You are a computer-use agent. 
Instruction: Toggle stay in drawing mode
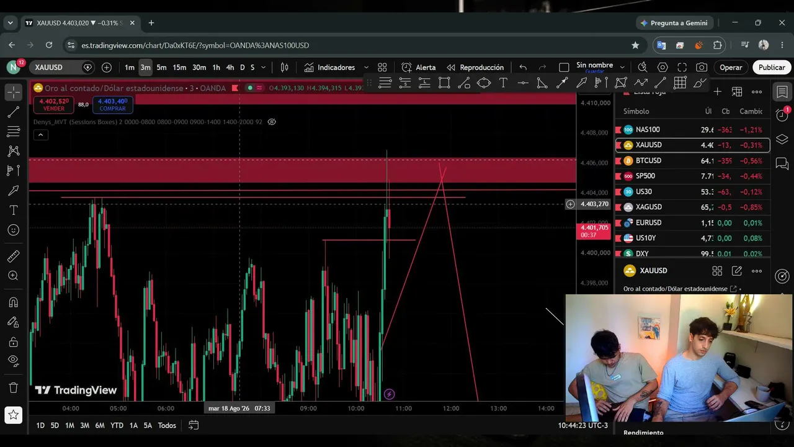(13, 322)
